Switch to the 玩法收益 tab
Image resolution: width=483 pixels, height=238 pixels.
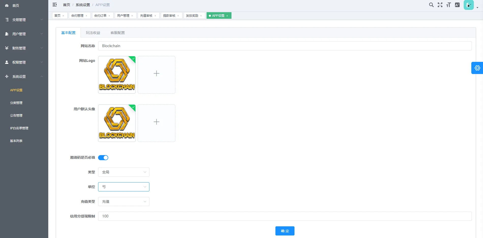(93, 32)
